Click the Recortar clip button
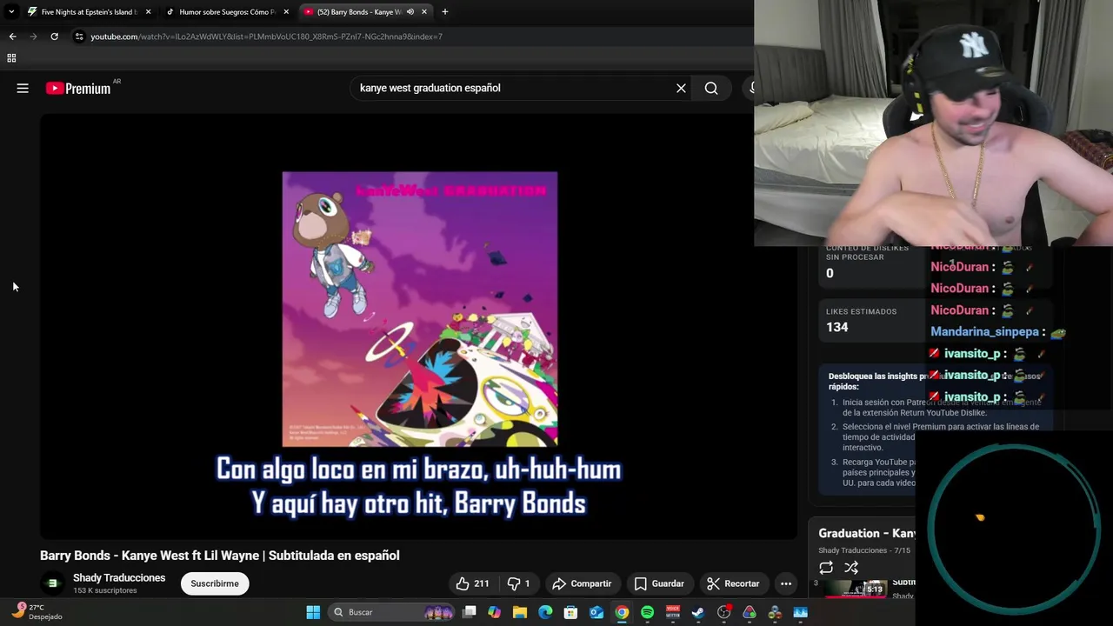Image resolution: width=1113 pixels, height=626 pixels. [734, 583]
